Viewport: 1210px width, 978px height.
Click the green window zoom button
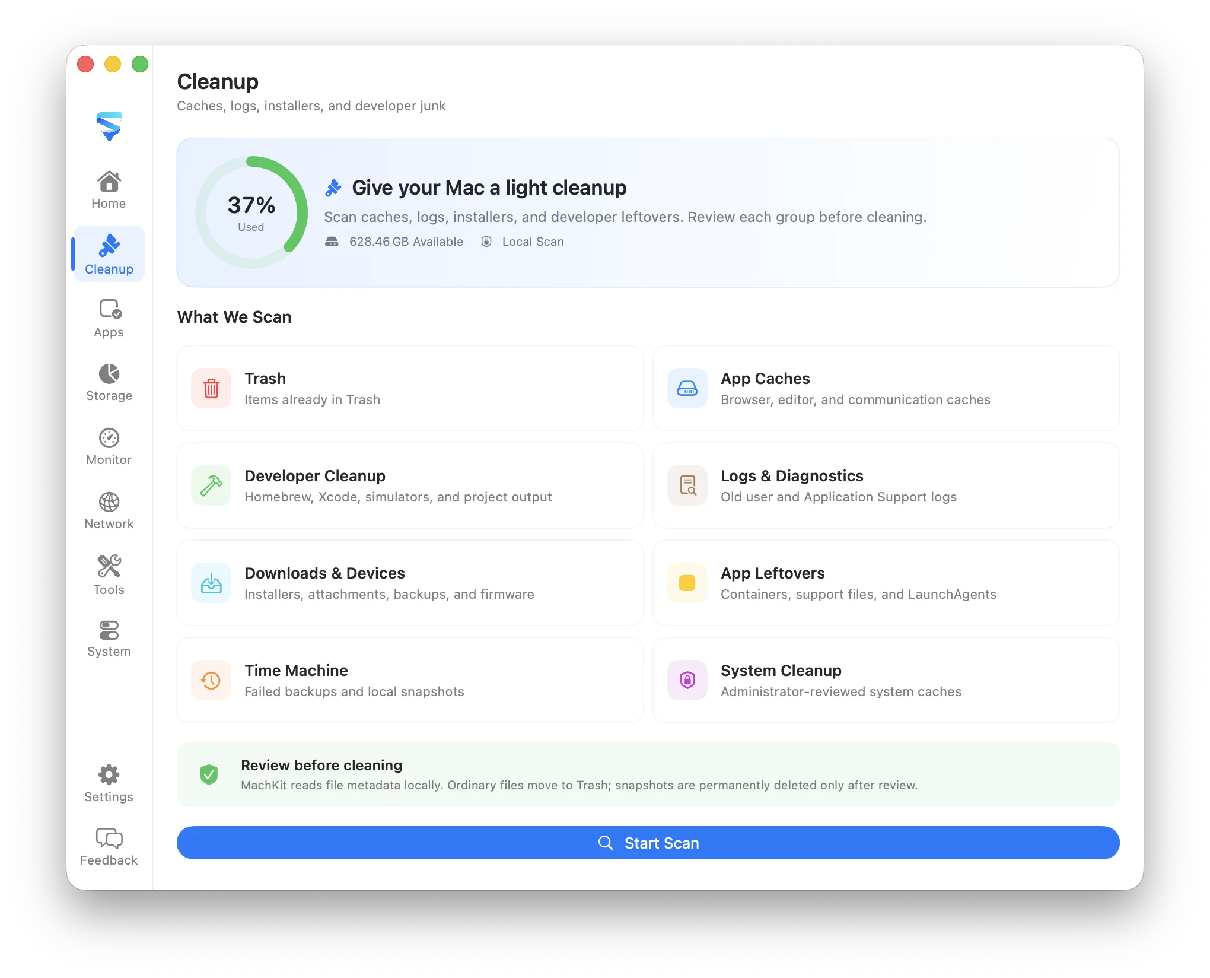140,63
